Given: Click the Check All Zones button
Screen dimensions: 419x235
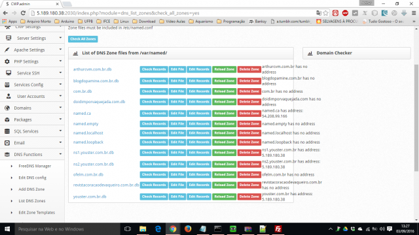Looking at the screenshot, I should (83, 39).
